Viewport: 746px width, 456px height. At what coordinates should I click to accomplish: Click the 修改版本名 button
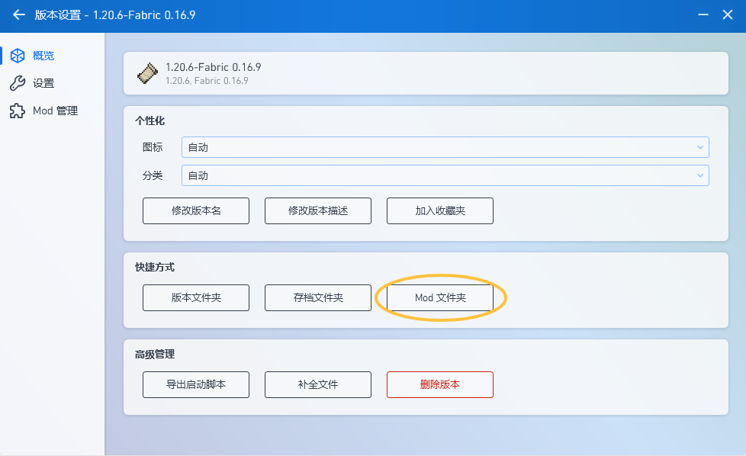pyautogui.click(x=196, y=210)
